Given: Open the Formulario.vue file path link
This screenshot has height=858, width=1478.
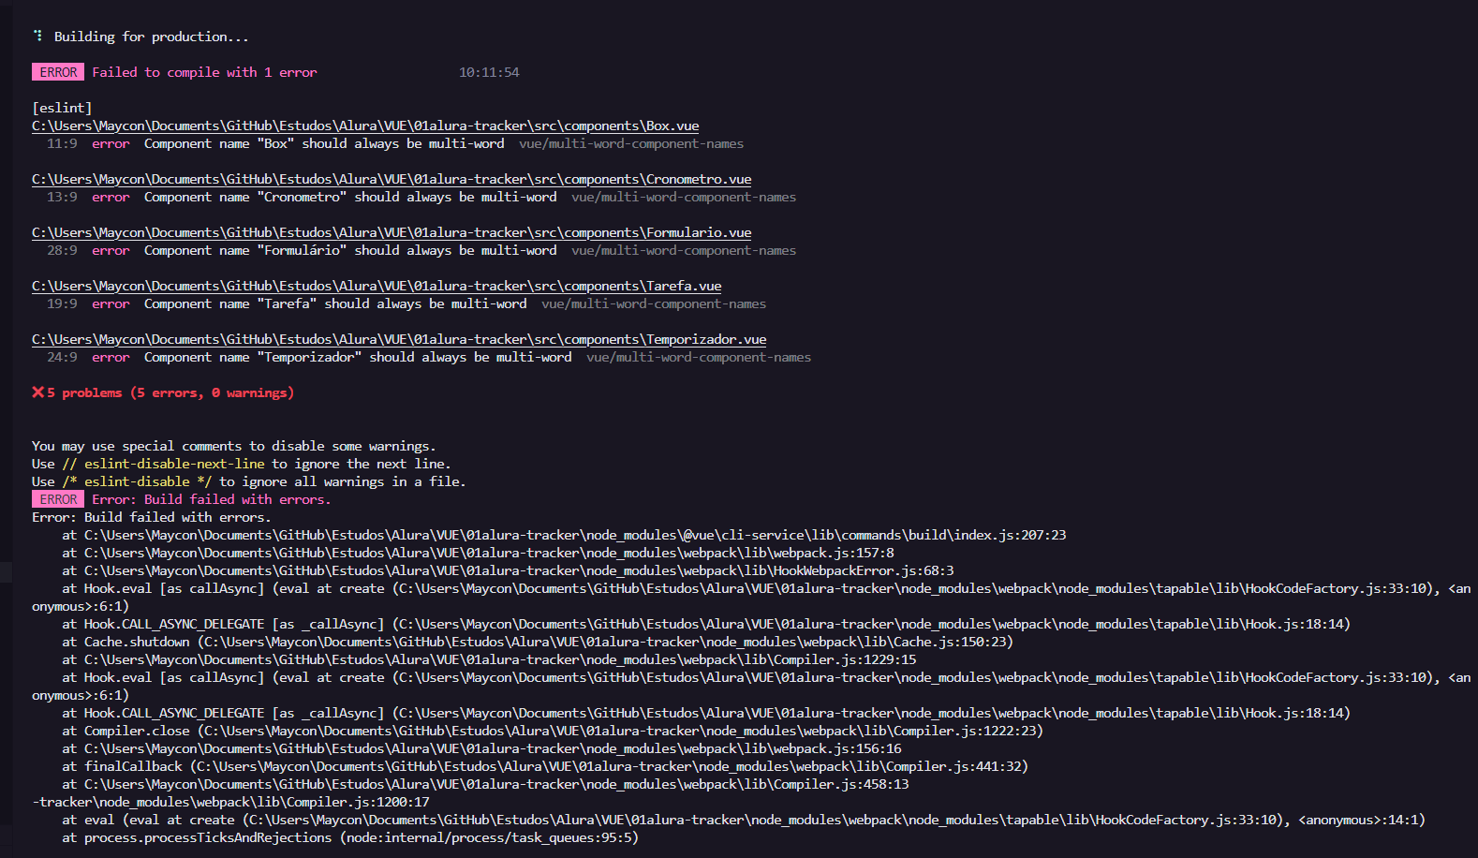Looking at the screenshot, I should tap(392, 232).
